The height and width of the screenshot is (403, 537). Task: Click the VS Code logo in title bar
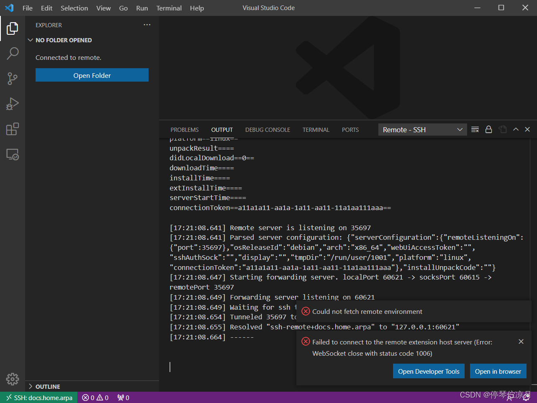[x=9, y=8]
